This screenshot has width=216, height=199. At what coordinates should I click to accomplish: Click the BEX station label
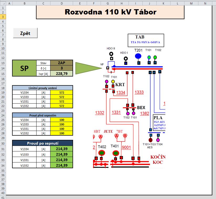[141, 108]
